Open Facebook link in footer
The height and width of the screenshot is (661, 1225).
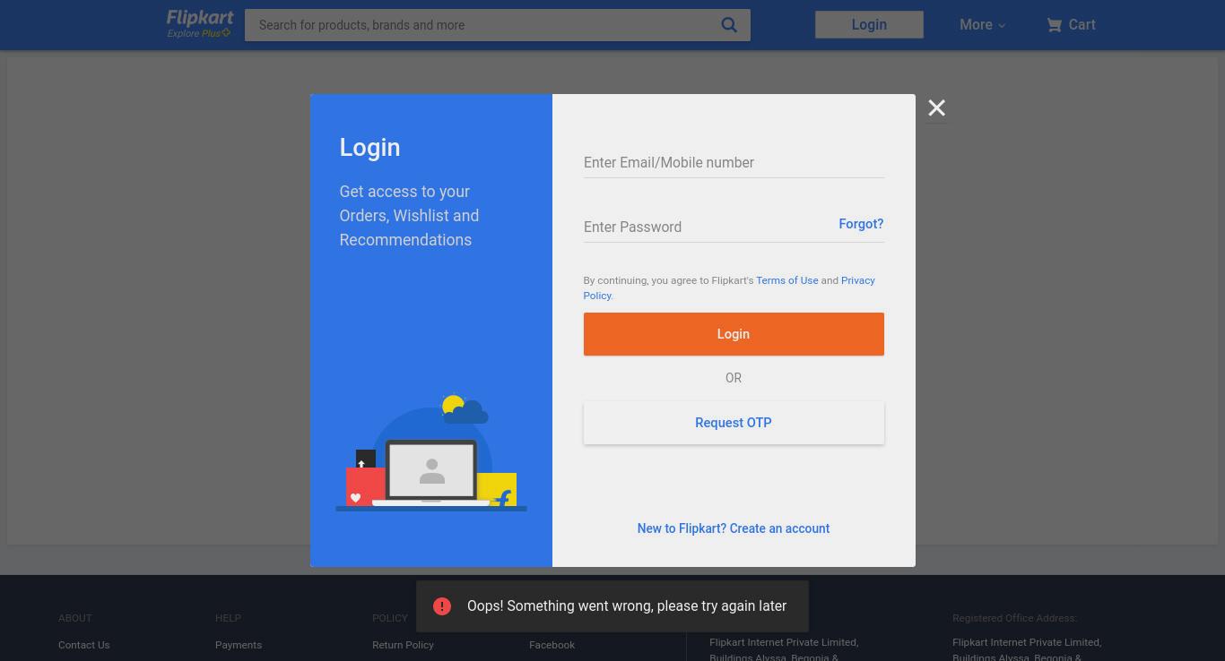coord(552,645)
